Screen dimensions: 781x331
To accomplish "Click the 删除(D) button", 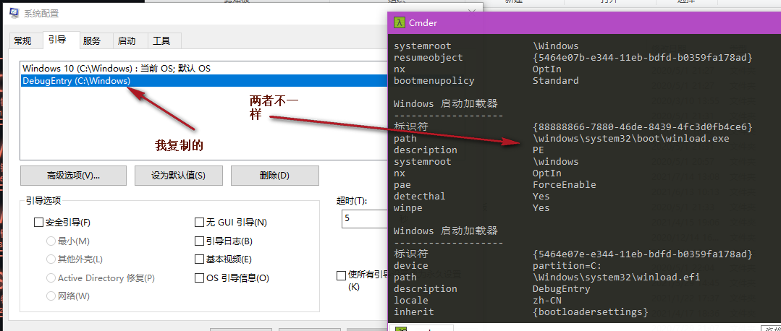I will 274,176.
